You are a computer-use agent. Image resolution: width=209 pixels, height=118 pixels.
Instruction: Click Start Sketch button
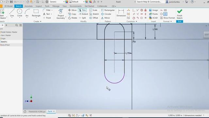tap(3, 14)
